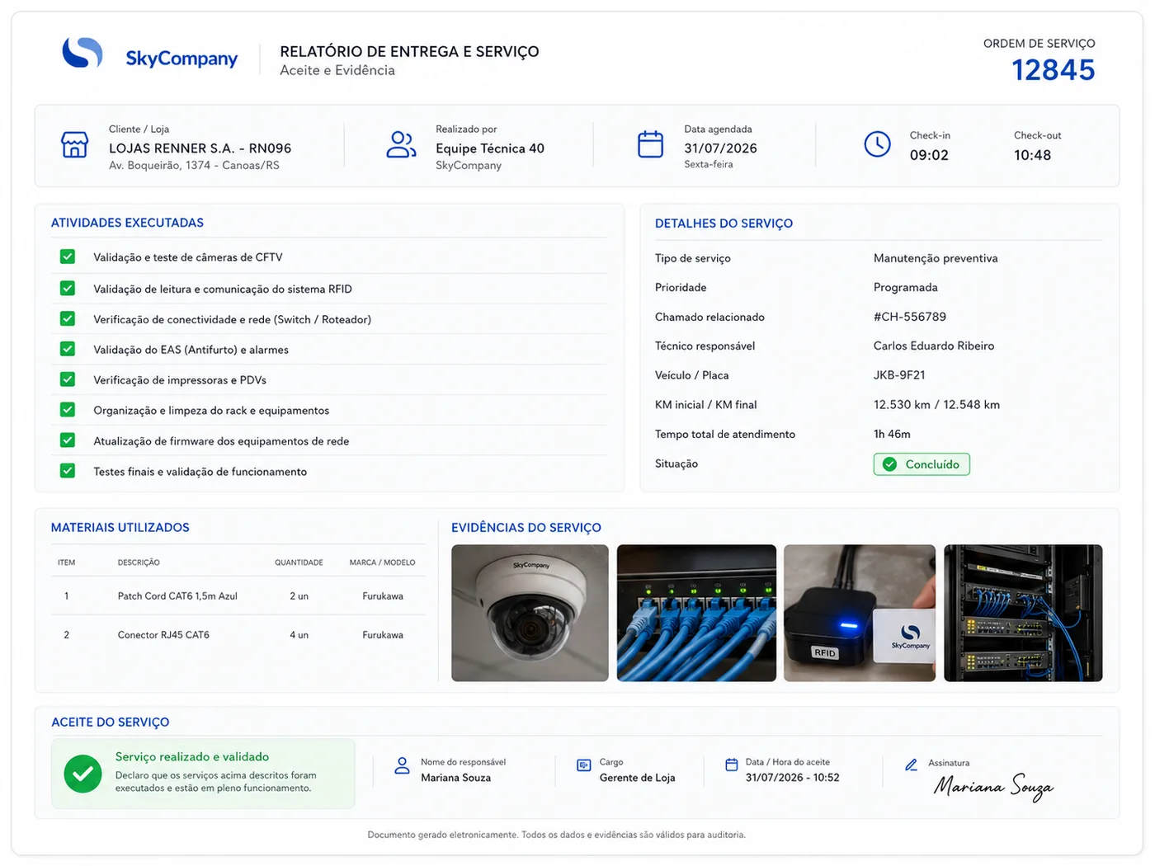Click the order number 12845

pyautogui.click(x=1054, y=70)
